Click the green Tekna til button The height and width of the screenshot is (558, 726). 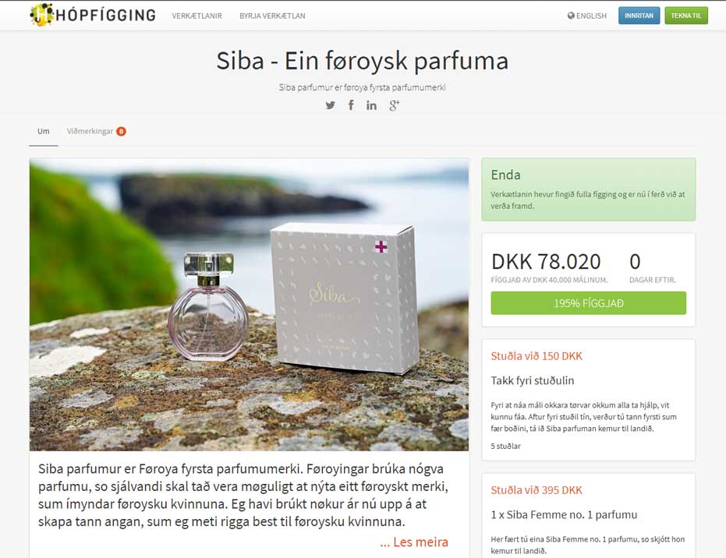pyautogui.click(x=686, y=16)
